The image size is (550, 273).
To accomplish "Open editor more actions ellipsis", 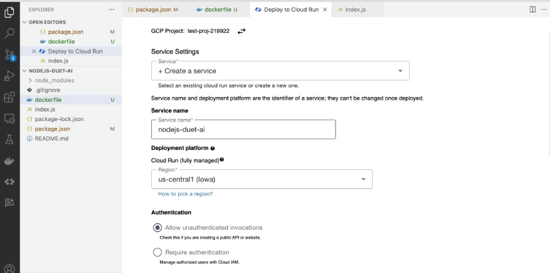I will [x=544, y=10].
